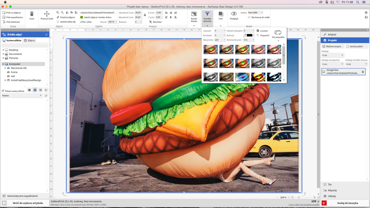Switch to list view of files
370x208 pixels.
pyautogui.click(x=46, y=90)
